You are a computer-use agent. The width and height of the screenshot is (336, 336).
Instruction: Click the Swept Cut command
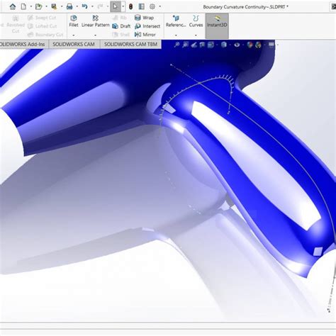(x=42, y=18)
